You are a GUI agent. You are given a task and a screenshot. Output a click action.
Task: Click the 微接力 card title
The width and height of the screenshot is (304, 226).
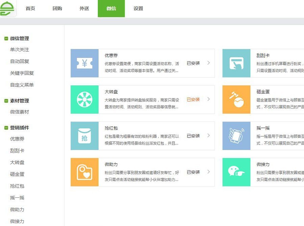pos(263,164)
